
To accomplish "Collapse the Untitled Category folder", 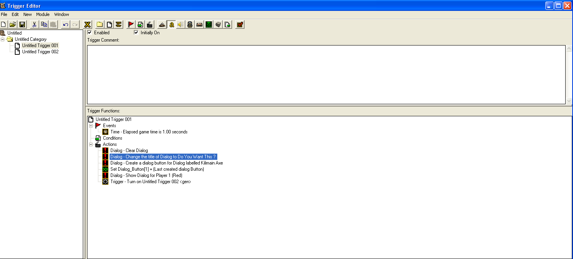I will pos(3,39).
